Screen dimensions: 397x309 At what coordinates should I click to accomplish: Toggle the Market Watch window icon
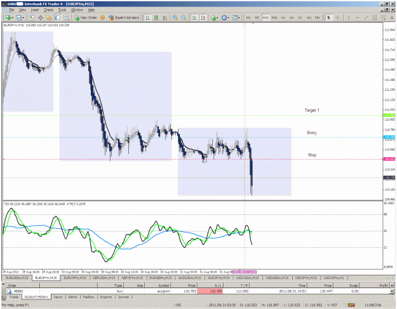[x=32, y=18]
